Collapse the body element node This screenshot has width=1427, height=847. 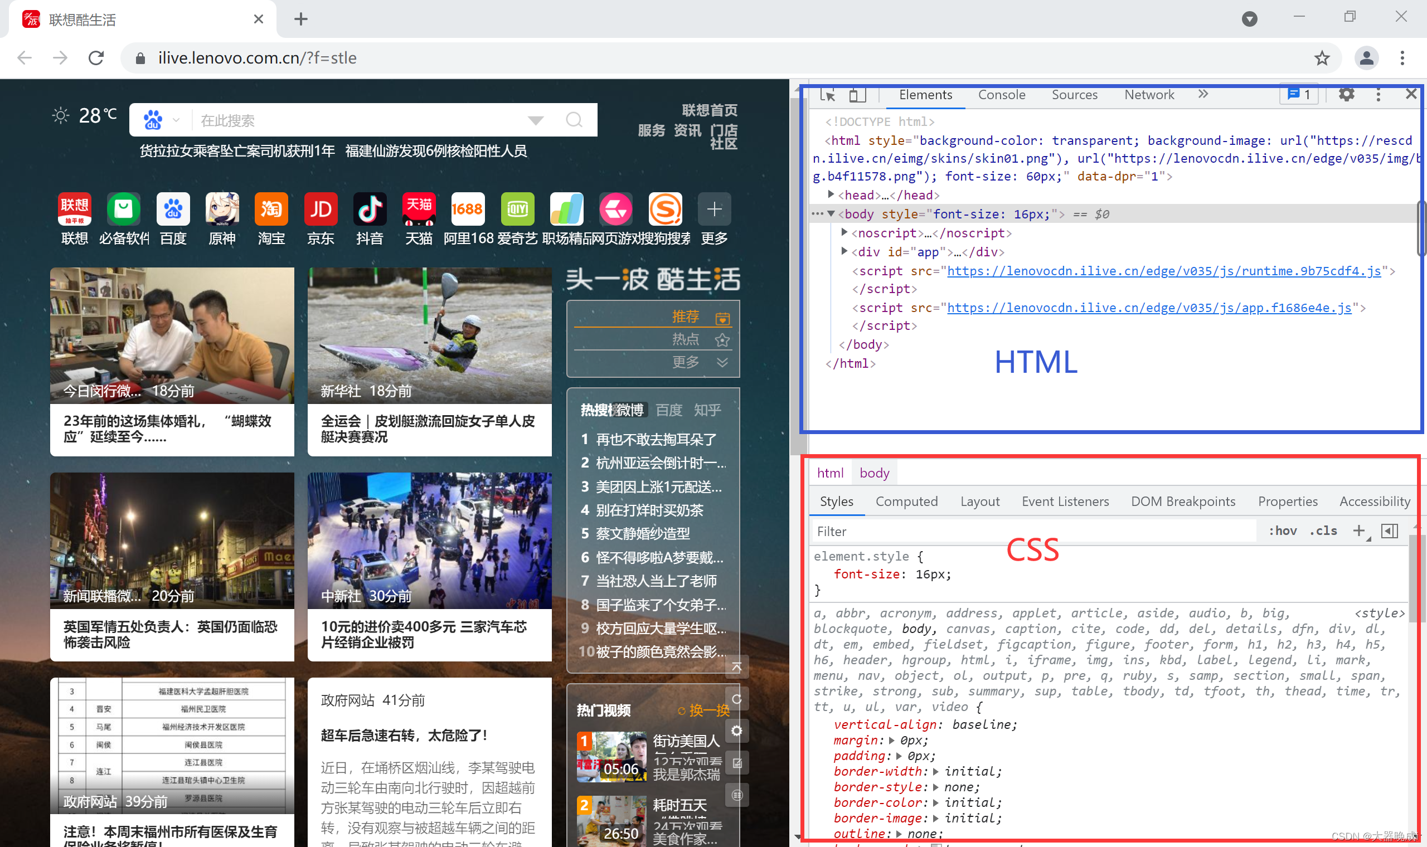[x=831, y=213]
